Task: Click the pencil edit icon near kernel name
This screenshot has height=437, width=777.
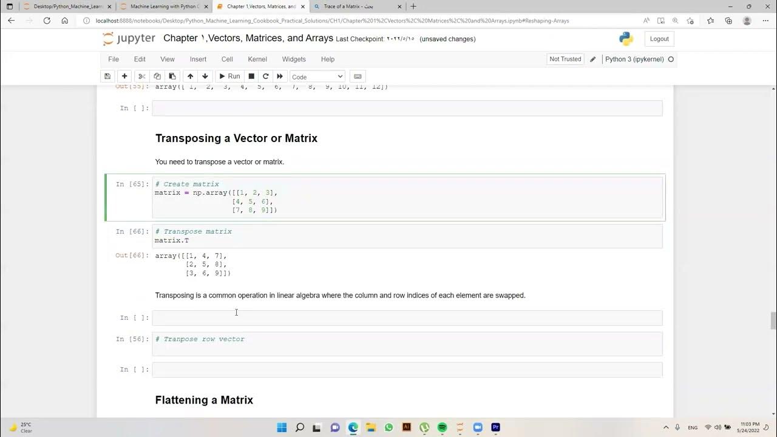Action: [x=593, y=59]
